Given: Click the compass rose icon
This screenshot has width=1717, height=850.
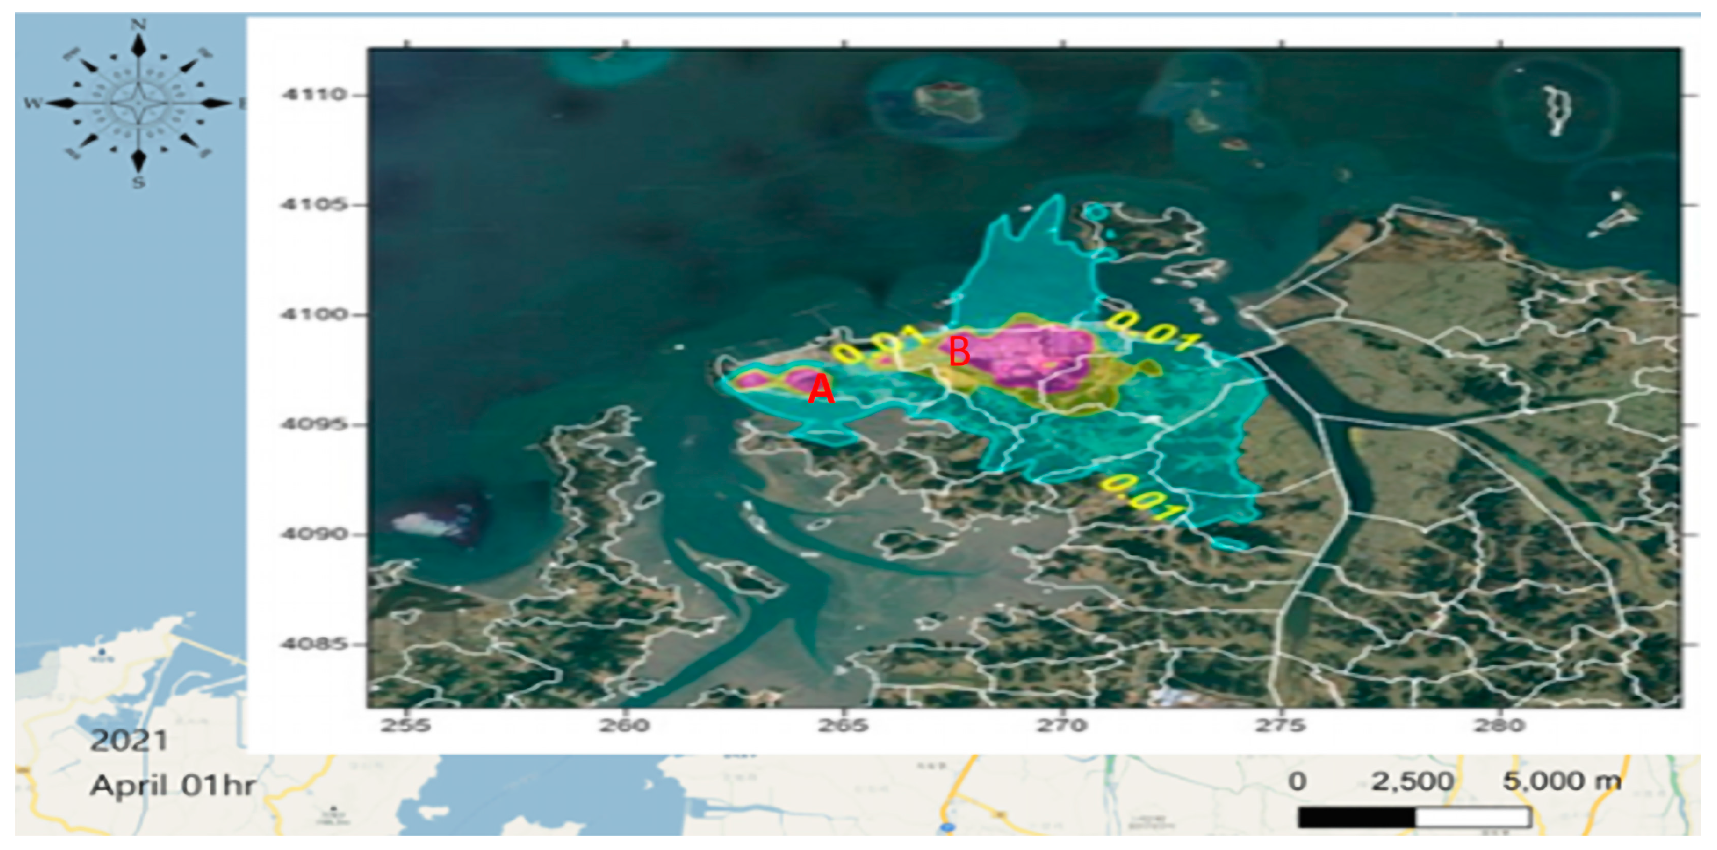Looking at the screenshot, I should point(138,103).
